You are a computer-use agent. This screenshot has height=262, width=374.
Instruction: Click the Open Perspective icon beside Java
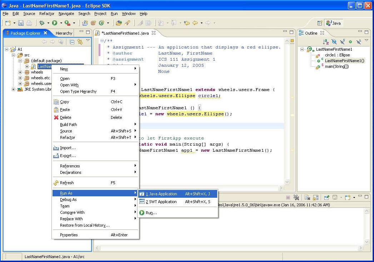point(320,23)
